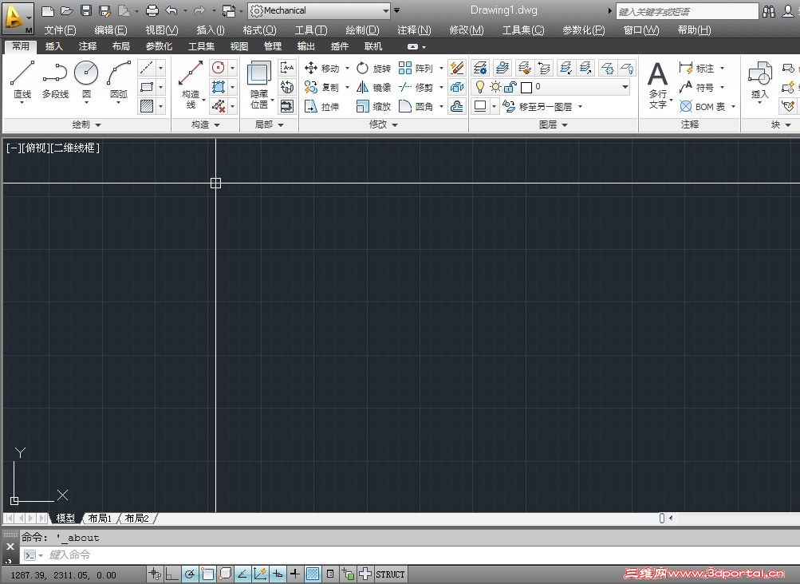Open the 编辑(E) menu
800x584 pixels.
point(111,30)
